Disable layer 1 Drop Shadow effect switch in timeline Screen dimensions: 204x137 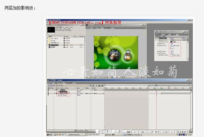pyautogui.click(x=48, y=92)
